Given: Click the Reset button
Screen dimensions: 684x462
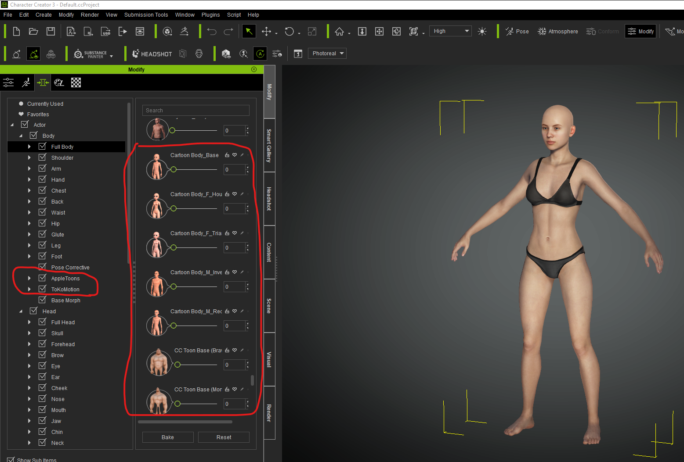Looking at the screenshot, I should point(224,437).
